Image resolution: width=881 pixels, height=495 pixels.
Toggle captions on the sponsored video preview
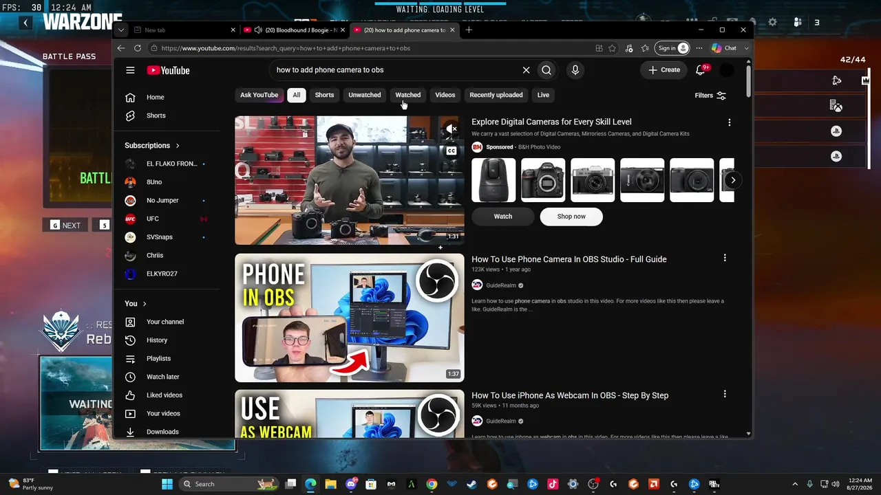[x=452, y=151]
